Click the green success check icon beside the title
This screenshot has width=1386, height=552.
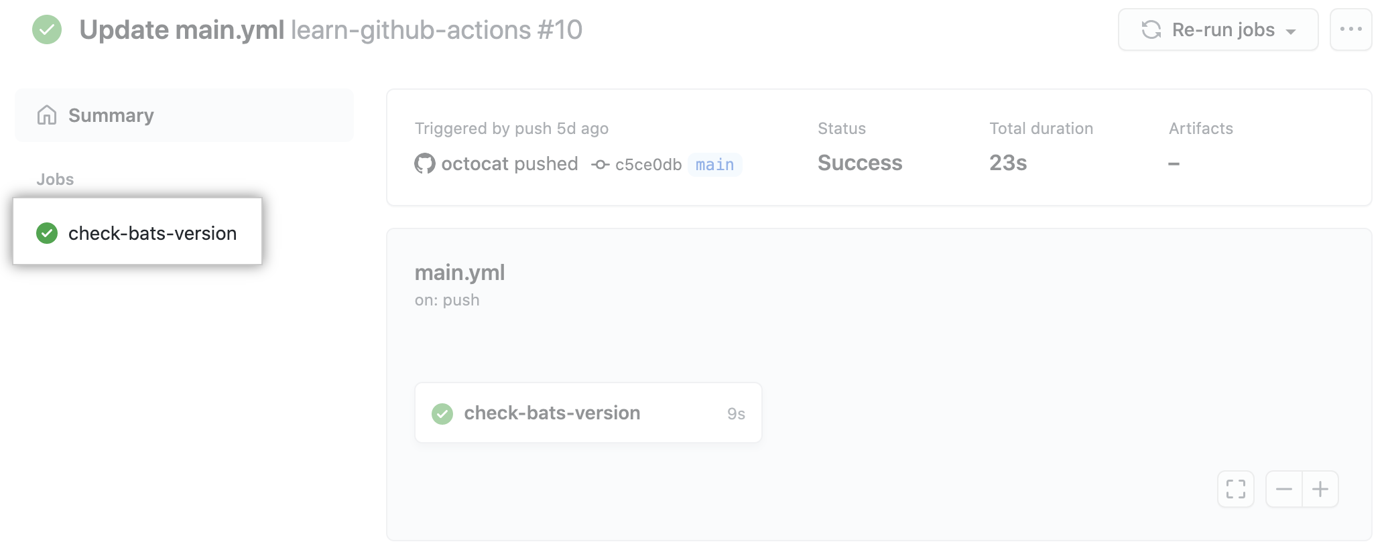(46, 29)
